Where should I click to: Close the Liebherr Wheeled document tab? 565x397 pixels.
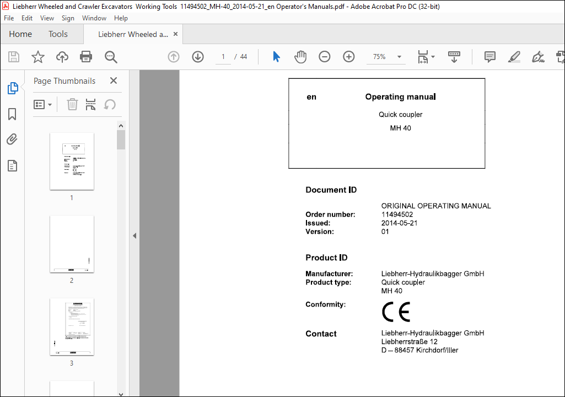(x=175, y=34)
